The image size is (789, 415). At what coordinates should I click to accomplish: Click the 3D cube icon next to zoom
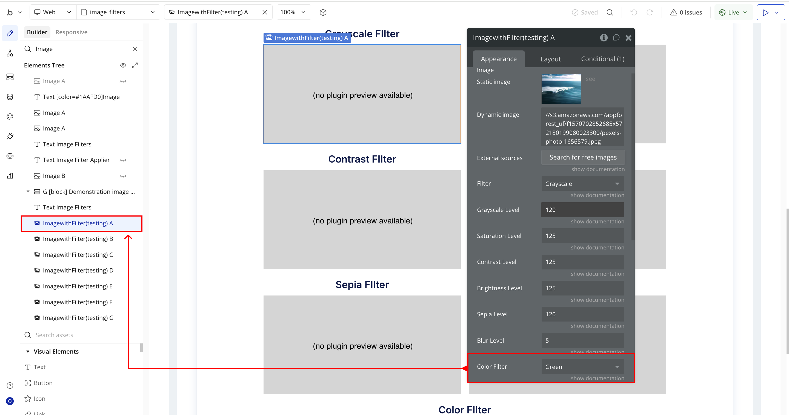pos(323,12)
